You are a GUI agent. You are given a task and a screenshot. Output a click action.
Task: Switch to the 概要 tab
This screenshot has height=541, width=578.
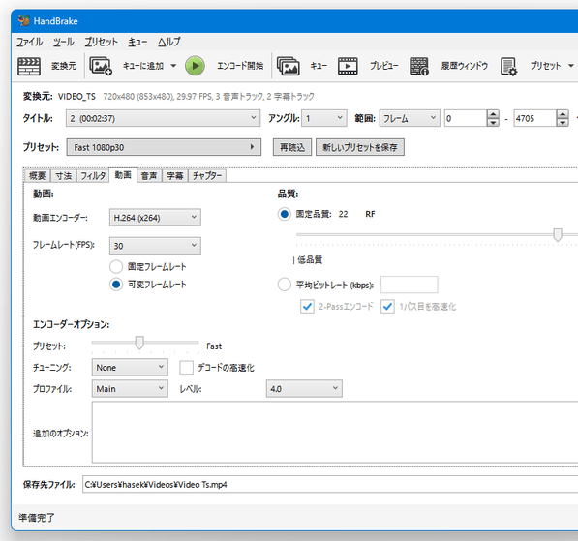coord(37,176)
